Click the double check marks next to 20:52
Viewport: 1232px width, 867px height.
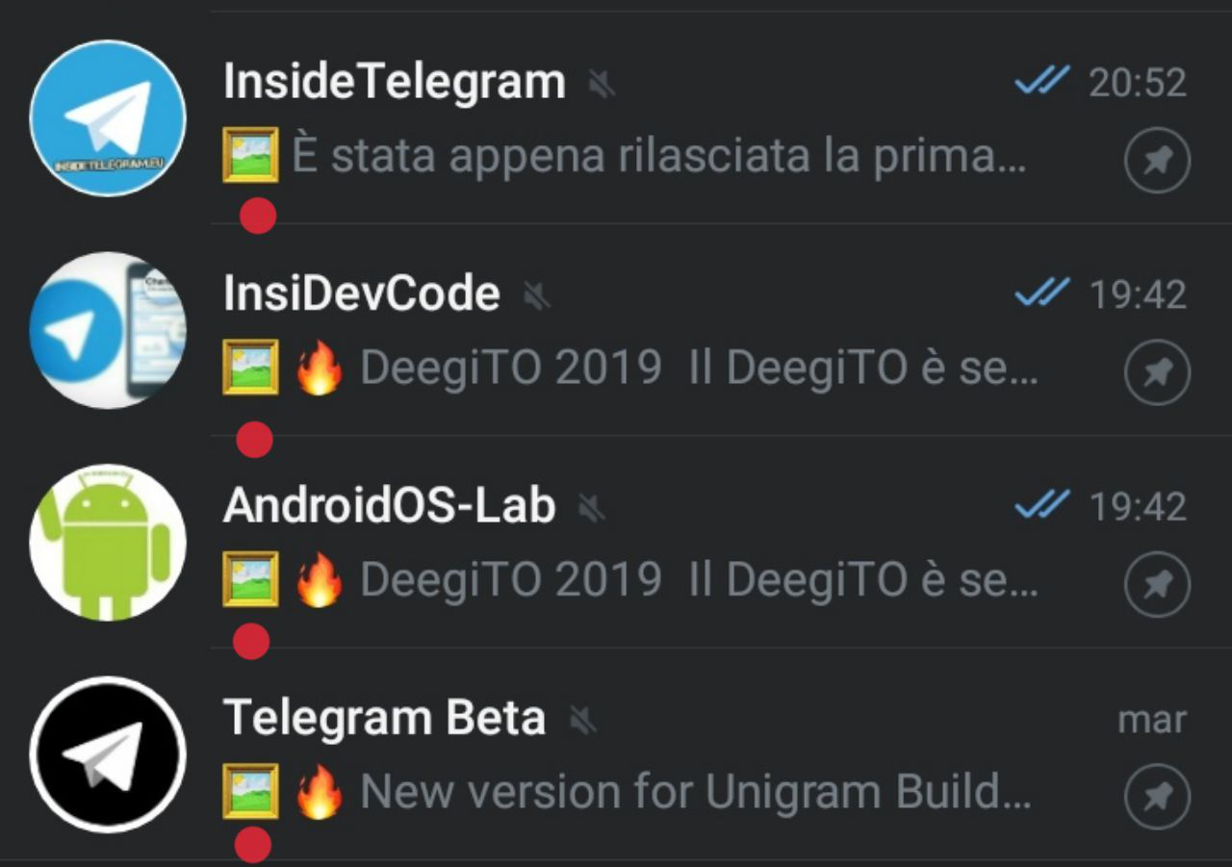point(1041,83)
